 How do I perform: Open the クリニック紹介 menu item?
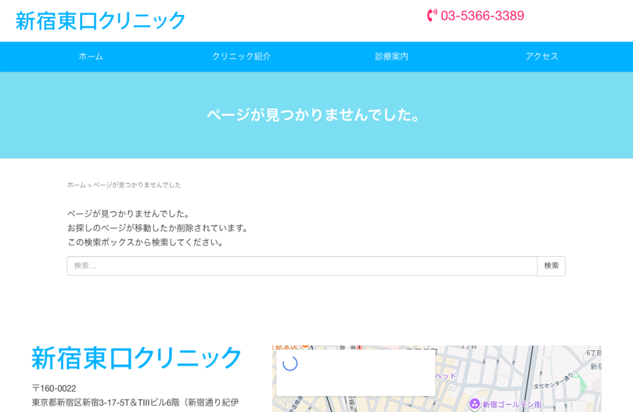pos(242,56)
